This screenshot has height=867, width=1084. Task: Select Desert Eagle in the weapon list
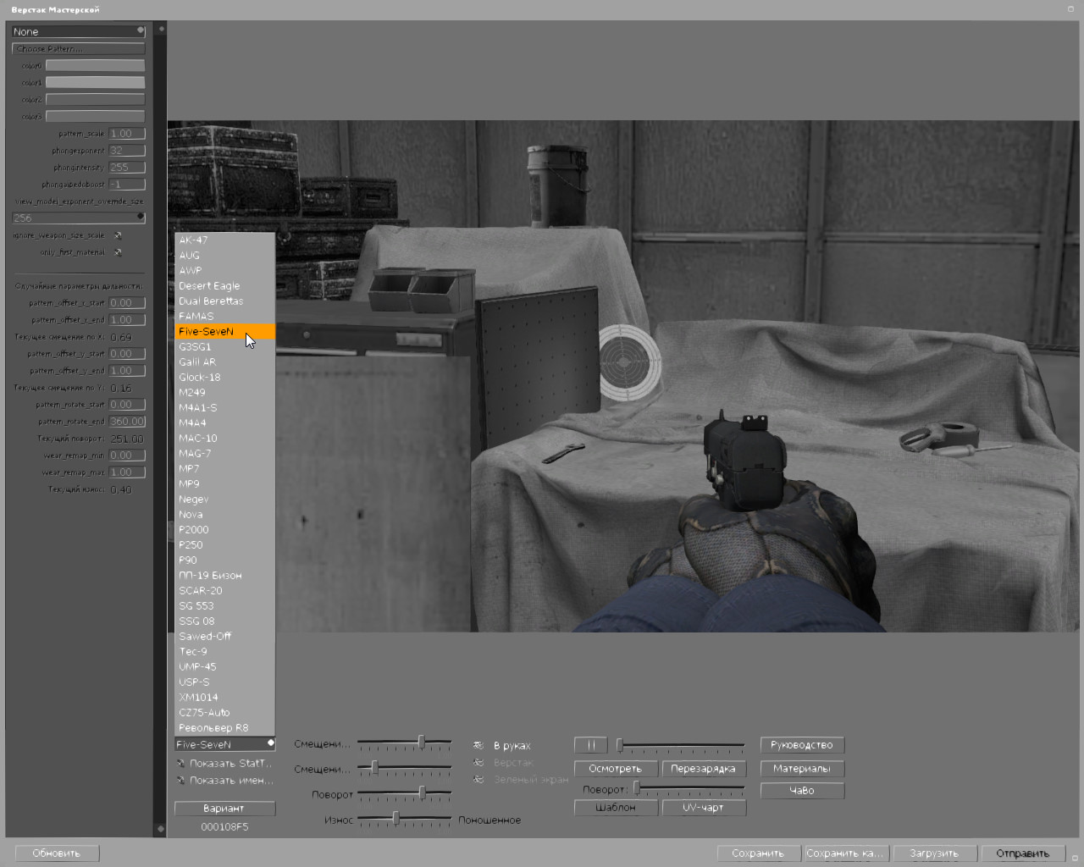[224, 285]
